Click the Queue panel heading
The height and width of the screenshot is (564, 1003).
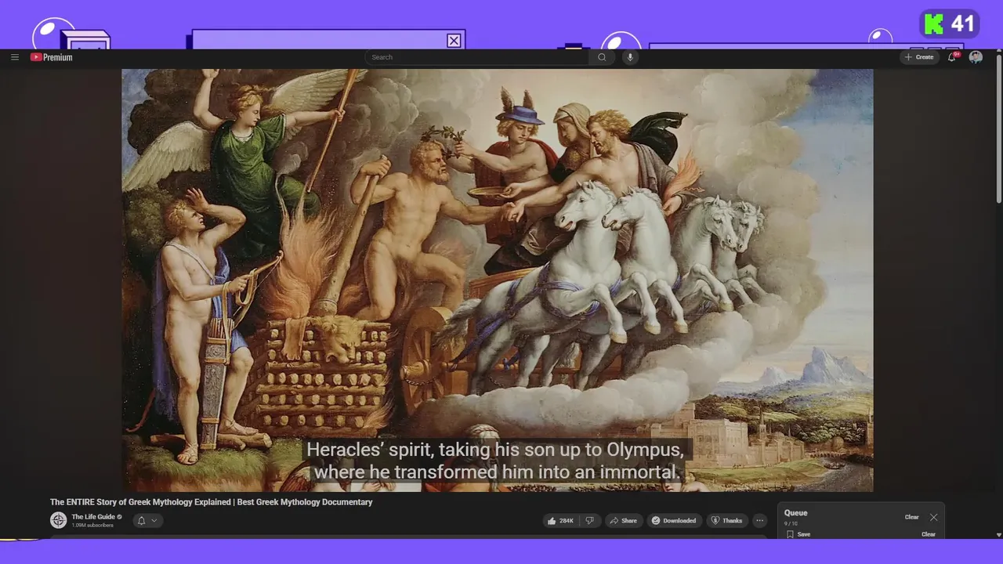[795, 513]
